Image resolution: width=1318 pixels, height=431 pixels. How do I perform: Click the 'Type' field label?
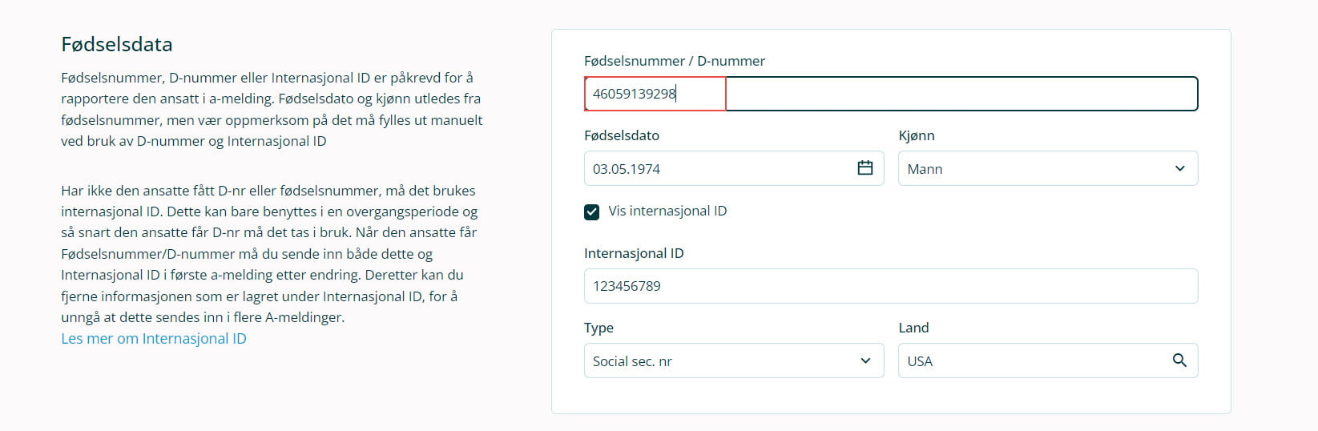pos(599,328)
